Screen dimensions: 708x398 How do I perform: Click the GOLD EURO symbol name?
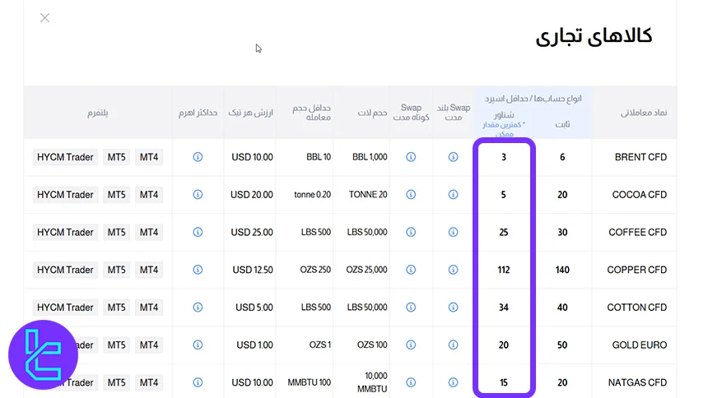[x=640, y=345]
